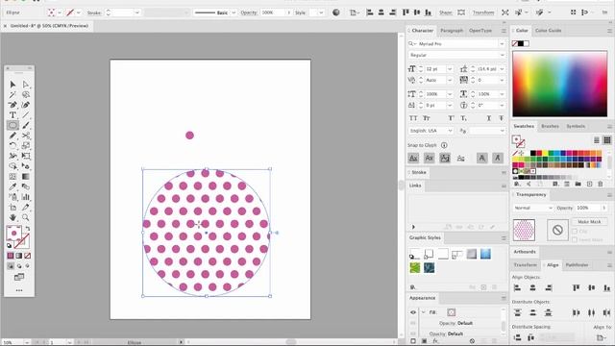Click Vertical Distribute Center in Align panel
Image resolution: width=615 pixels, height=346 pixels.
[532, 312]
